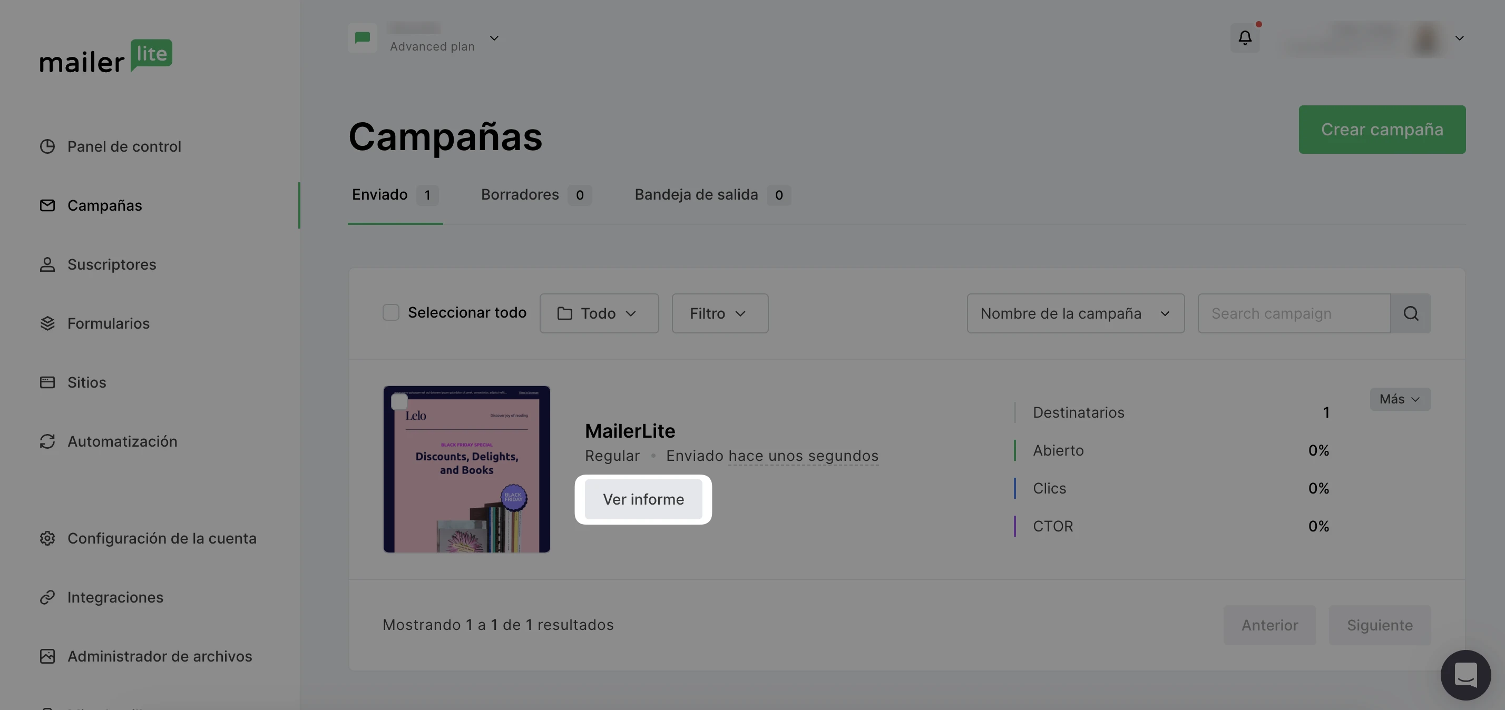This screenshot has height=710, width=1505.
Task: Click the MailerLite logo
Action: (106, 57)
